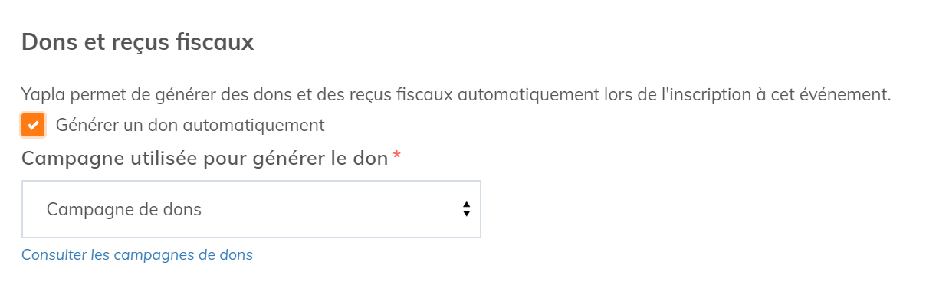949x285 pixels.
Task: Click the red required asterisk
Action: pos(396,157)
